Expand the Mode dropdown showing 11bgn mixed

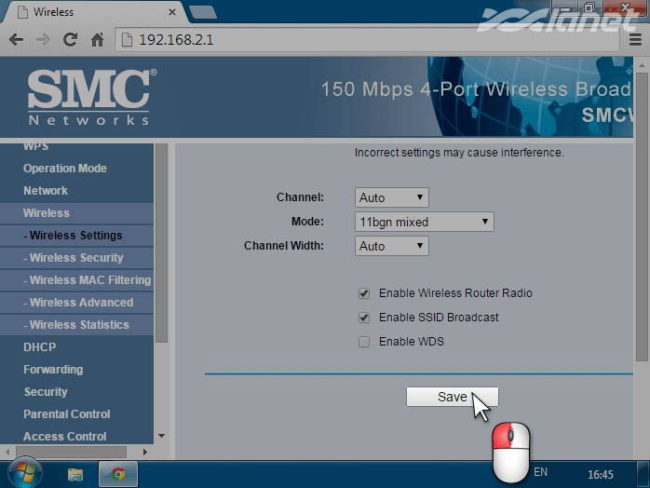[x=425, y=222]
